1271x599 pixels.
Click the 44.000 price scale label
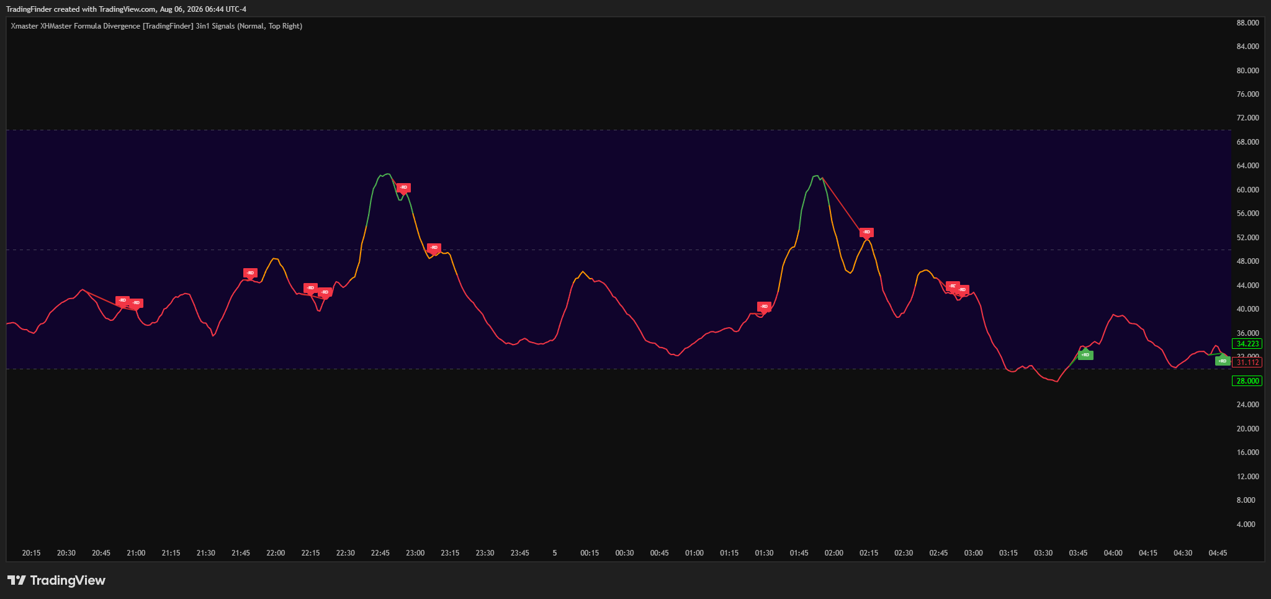coord(1247,286)
